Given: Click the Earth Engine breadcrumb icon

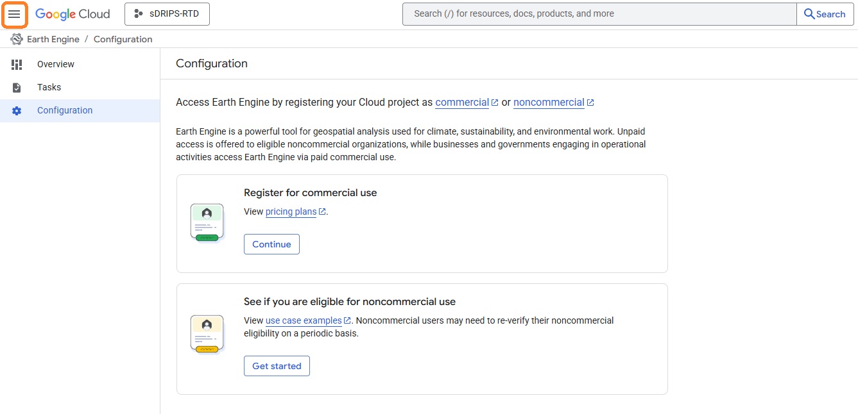Looking at the screenshot, I should [x=17, y=39].
